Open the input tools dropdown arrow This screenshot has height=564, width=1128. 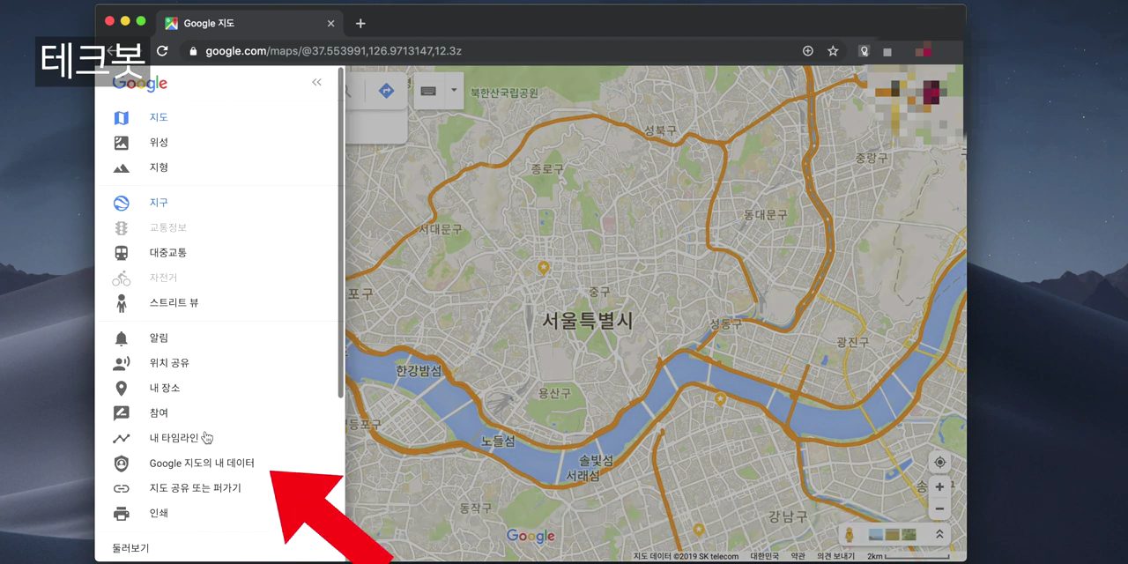pos(455,90)
